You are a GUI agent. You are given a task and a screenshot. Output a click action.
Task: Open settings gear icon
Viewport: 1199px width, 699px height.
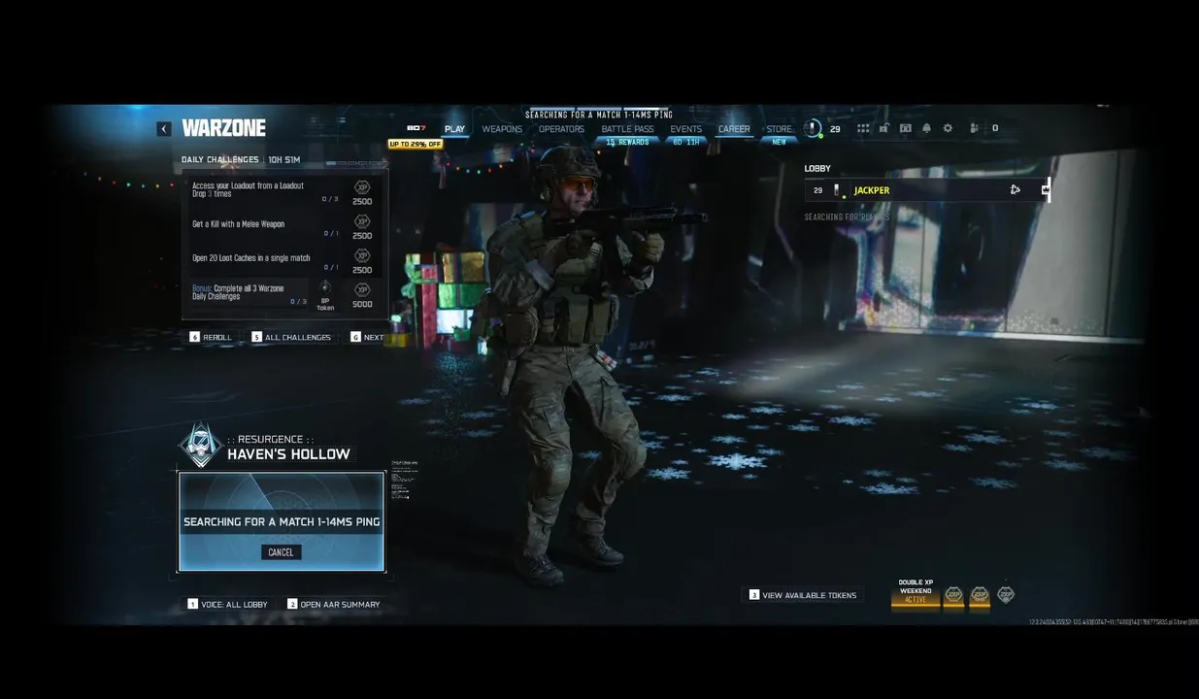(948, 128)
